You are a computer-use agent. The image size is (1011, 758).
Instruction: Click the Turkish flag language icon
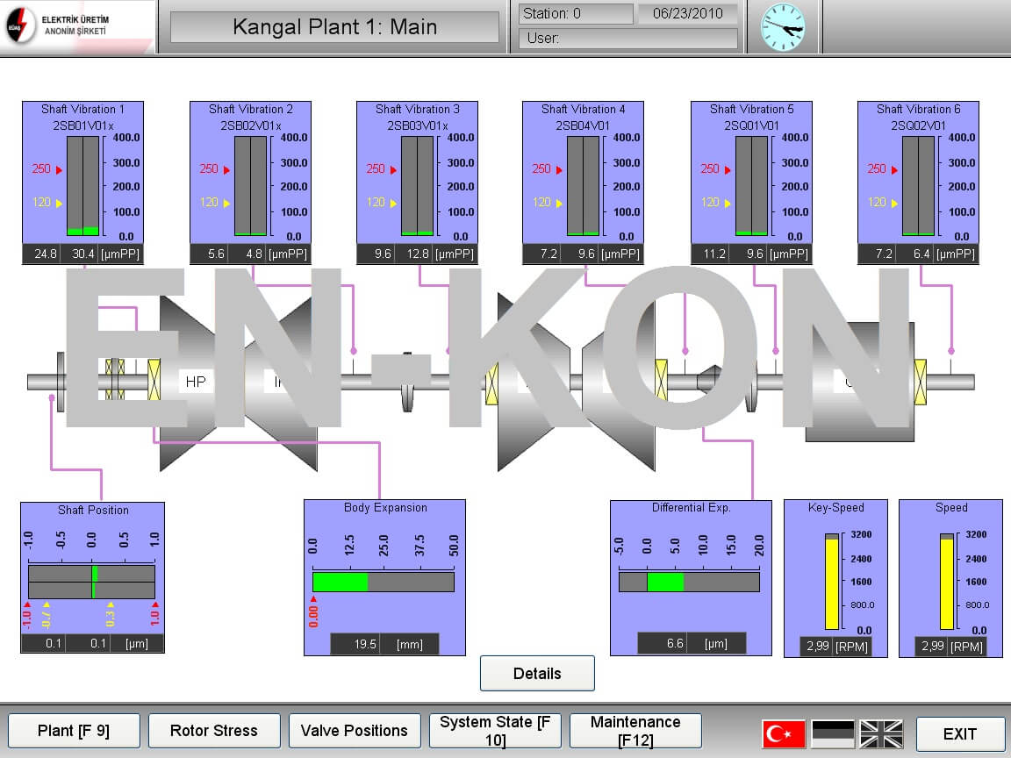tap(784, 733)
